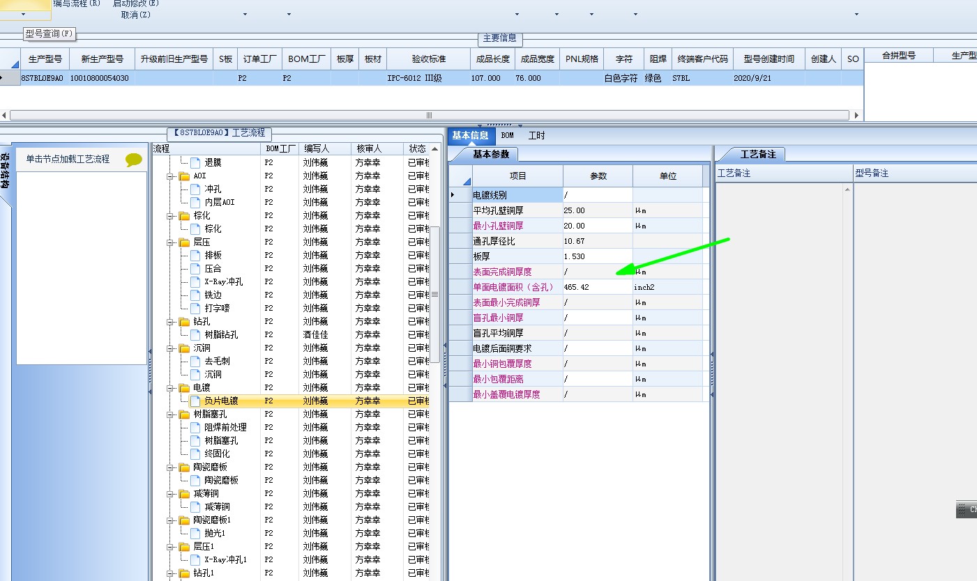Collapse the 电镀 tree node
Viewport: 977px width, 581px height.
(x=170, y=388)
